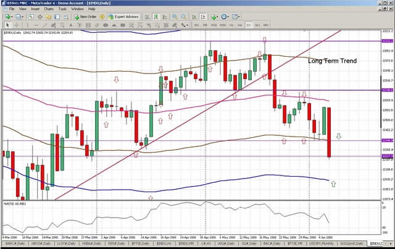Toggle the Navigator folder-star icon
This screenshot has height=249, width=395.
[x=48, y=17]
